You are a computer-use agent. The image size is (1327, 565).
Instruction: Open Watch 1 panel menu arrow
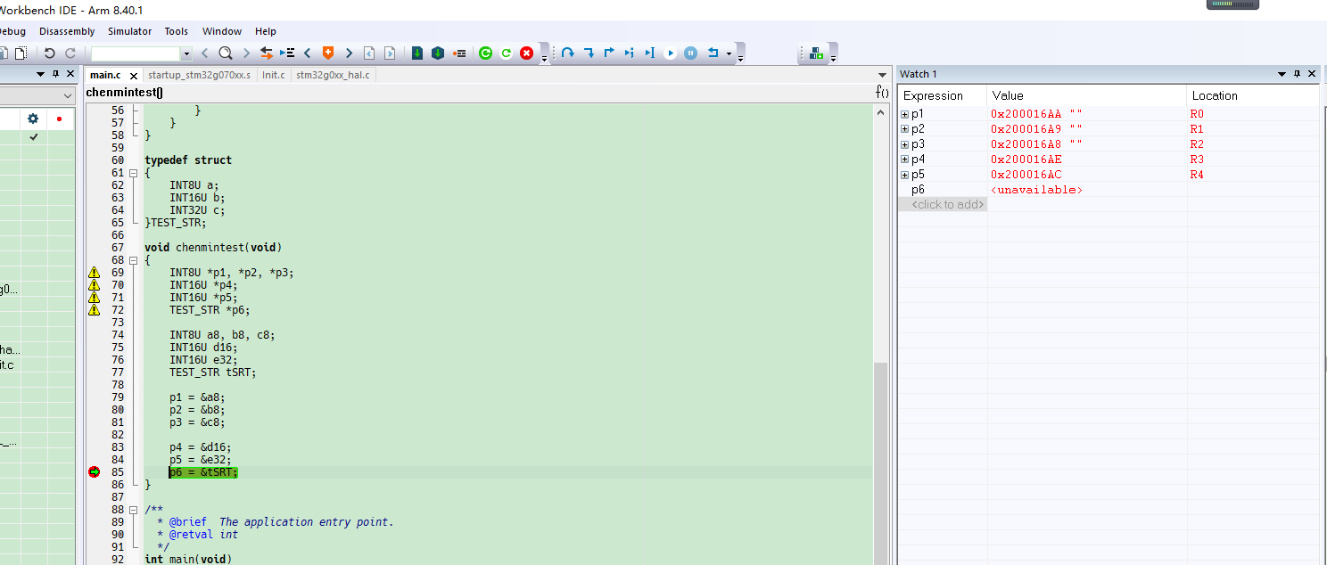coord(1282,74)
